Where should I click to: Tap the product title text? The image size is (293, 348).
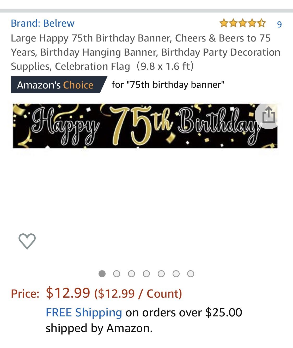coord(145,52)
